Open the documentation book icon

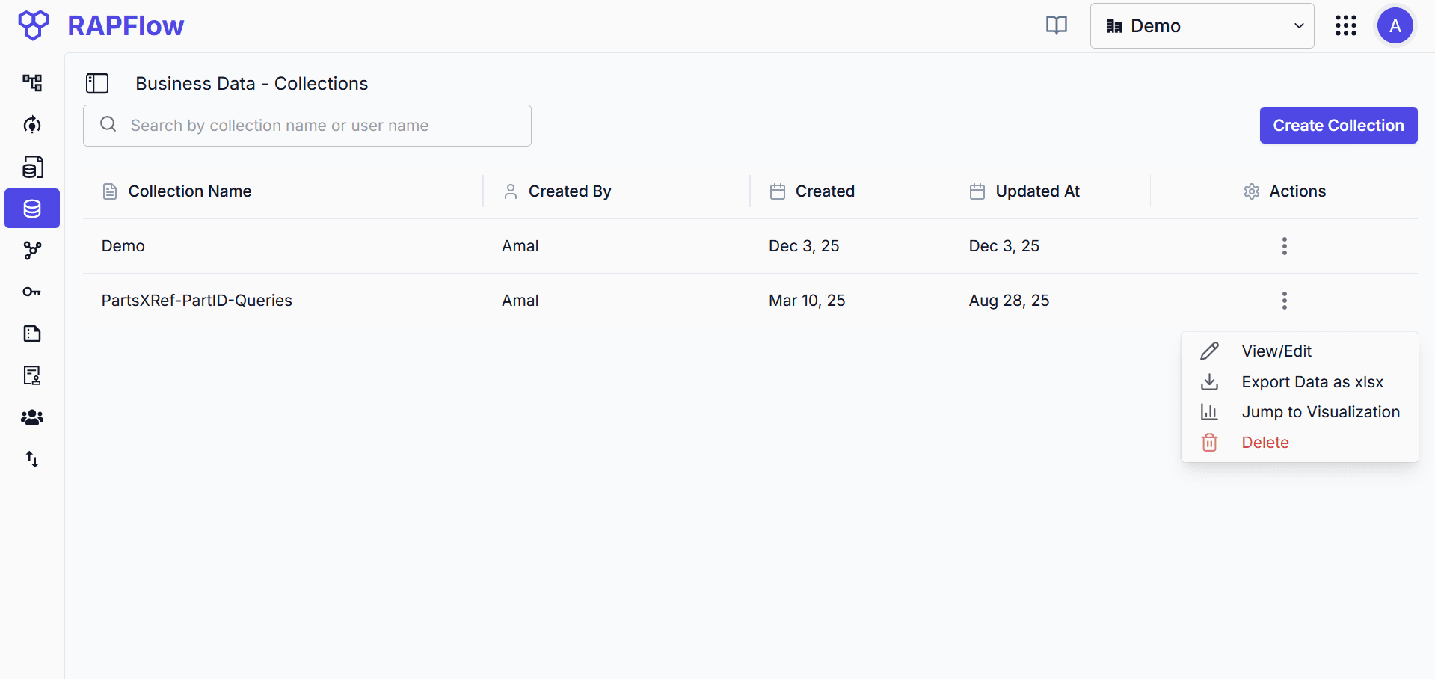click(x=1056, y=25)
